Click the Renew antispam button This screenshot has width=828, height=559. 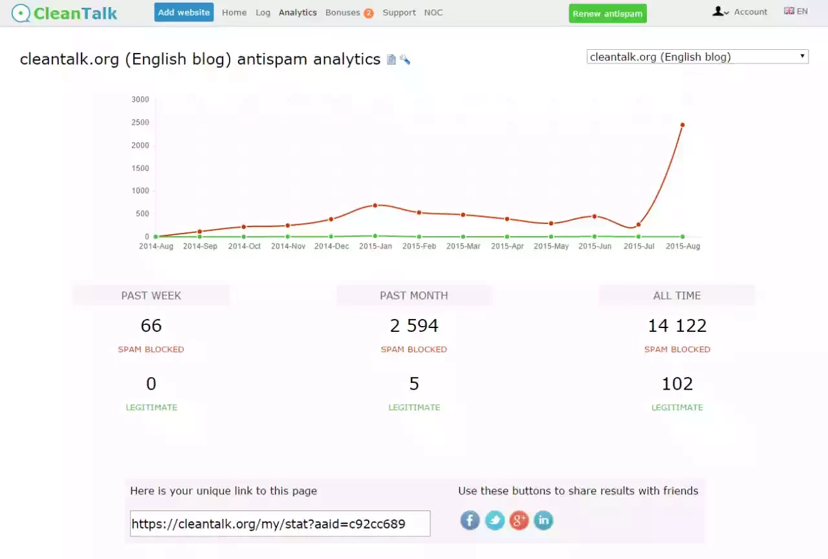(607, 14)
